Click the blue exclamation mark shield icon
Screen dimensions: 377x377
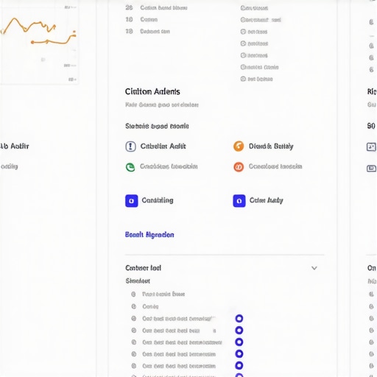click(x=130, y=147)
